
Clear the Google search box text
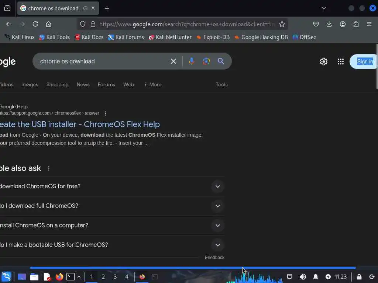pyautogui.click(x=173, y=62)
